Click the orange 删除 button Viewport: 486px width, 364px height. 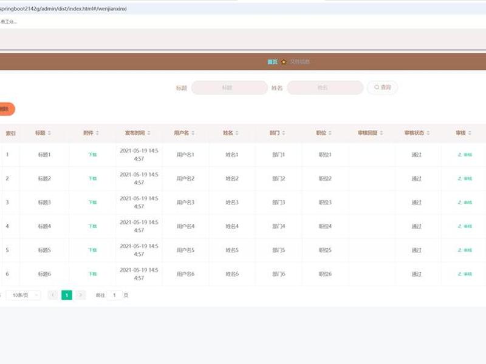coord(7,109)
